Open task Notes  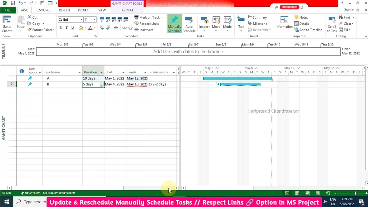click(x=301, y=18)
